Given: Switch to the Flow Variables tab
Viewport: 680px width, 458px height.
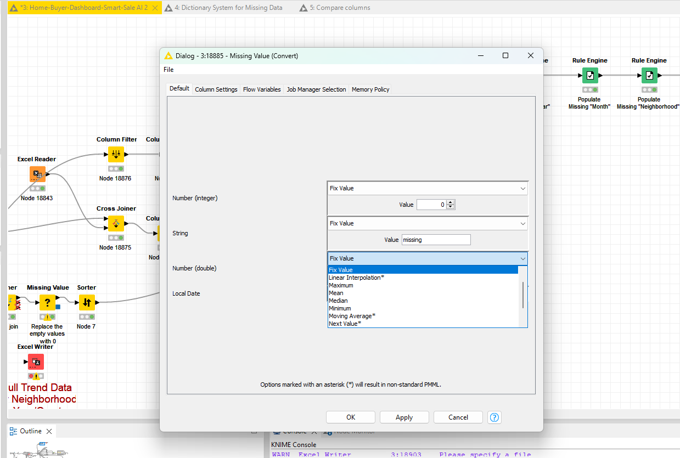Looking at the screenshot, I should (262, 89).
